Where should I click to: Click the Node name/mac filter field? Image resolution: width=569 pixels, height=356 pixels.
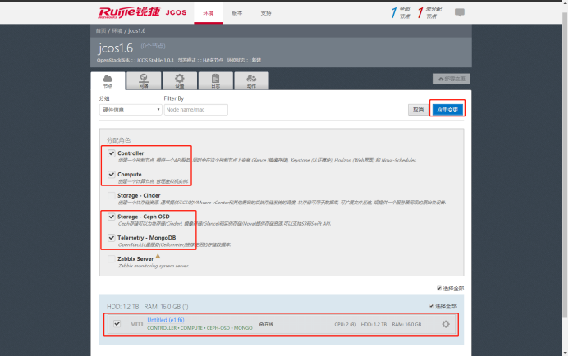click(x=196, y=110)
